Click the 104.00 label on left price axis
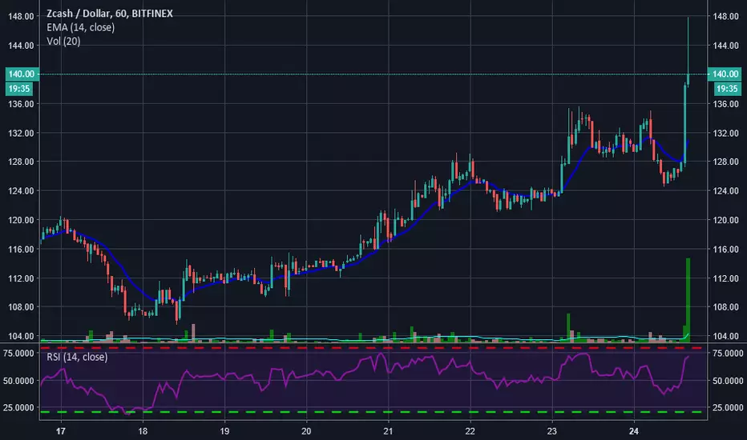 pyautogui.click(x=21, y=336)
